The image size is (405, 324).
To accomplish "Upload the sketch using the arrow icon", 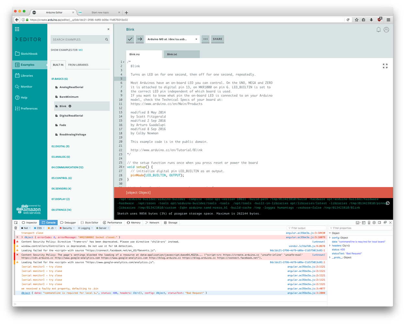I will 140,39.
